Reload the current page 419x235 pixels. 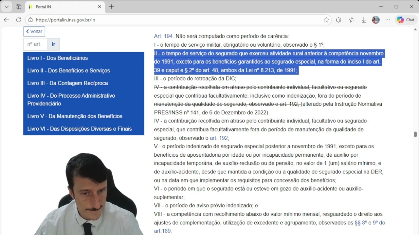click(x=19, y=20)
